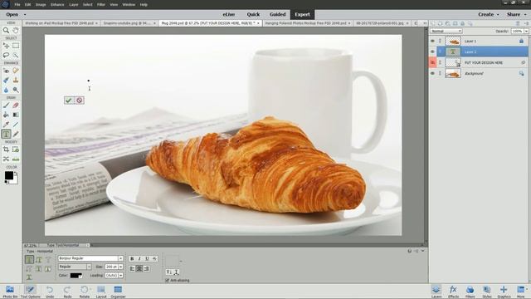
Task: Select the Gradient tool
Action: (16, 115)
